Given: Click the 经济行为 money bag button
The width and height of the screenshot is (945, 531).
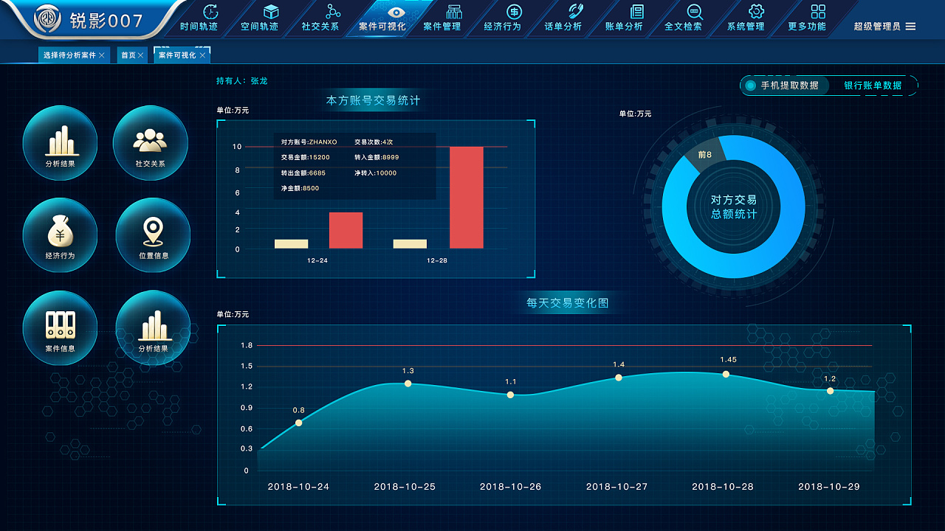Looking at the screenshot, I should 60,235.
